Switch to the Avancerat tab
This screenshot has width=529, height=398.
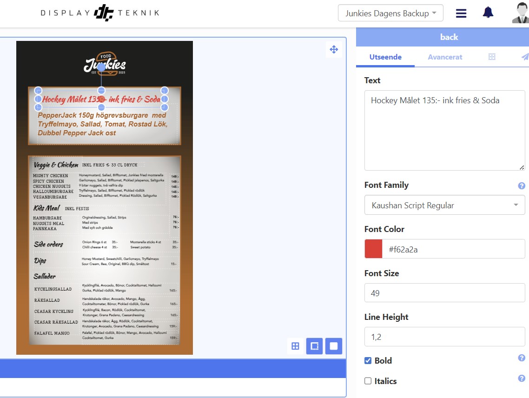pos(445,57)
